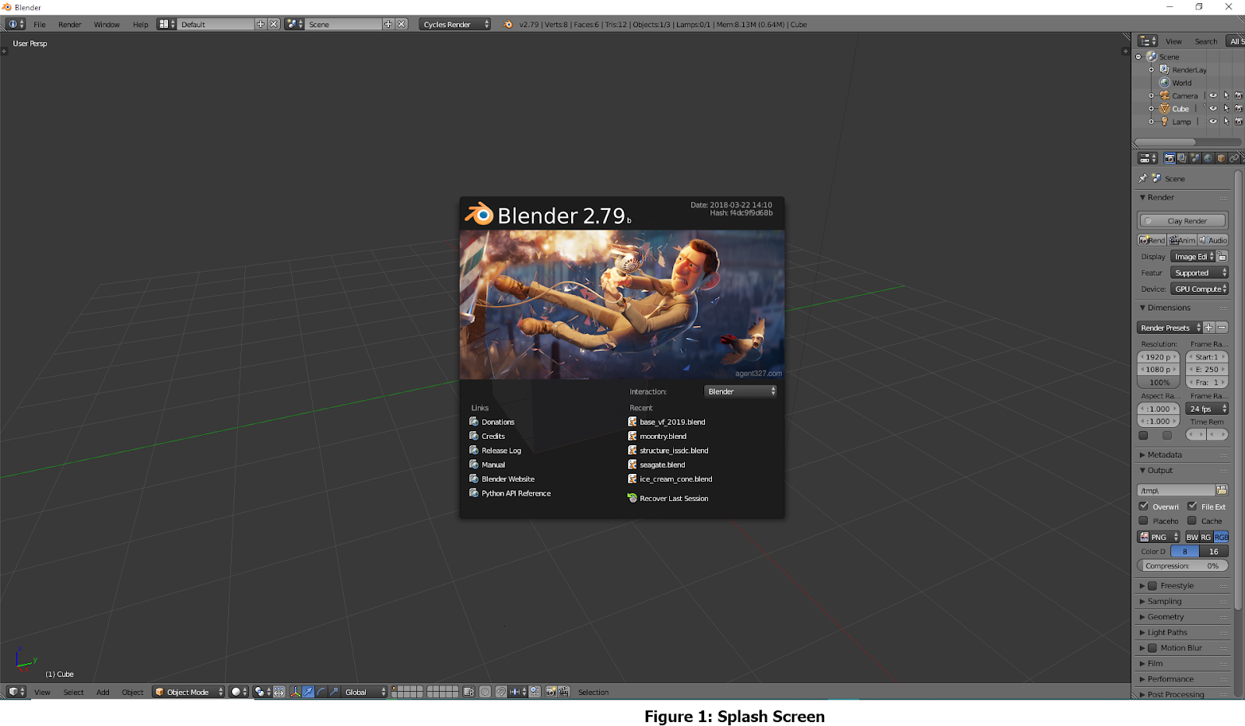Open the Constraints properties tab icon

click(x=1234, y=158)
